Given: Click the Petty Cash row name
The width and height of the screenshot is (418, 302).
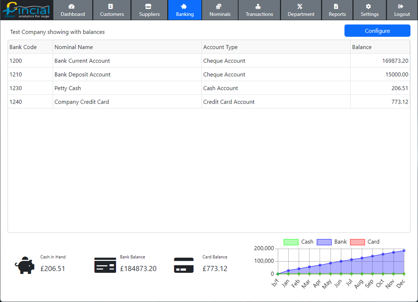Looking at the screenshot, I should click(68, 88).
